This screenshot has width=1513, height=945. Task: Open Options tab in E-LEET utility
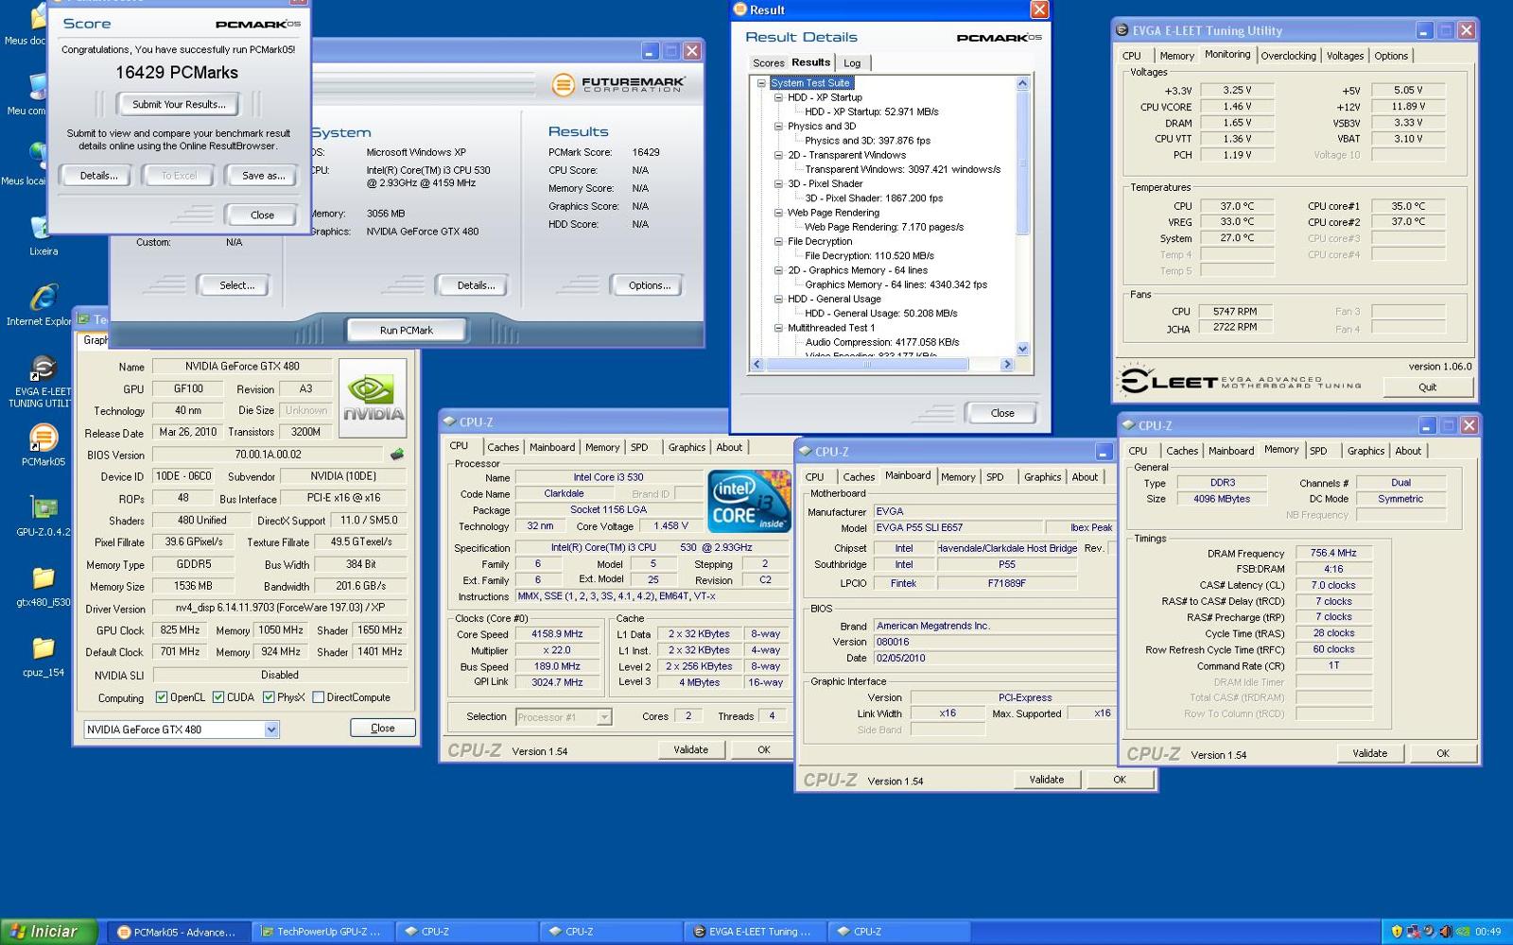point(1391,56)
